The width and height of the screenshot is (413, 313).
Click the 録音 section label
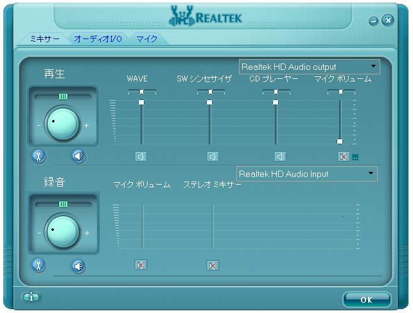tap(55, 182)
